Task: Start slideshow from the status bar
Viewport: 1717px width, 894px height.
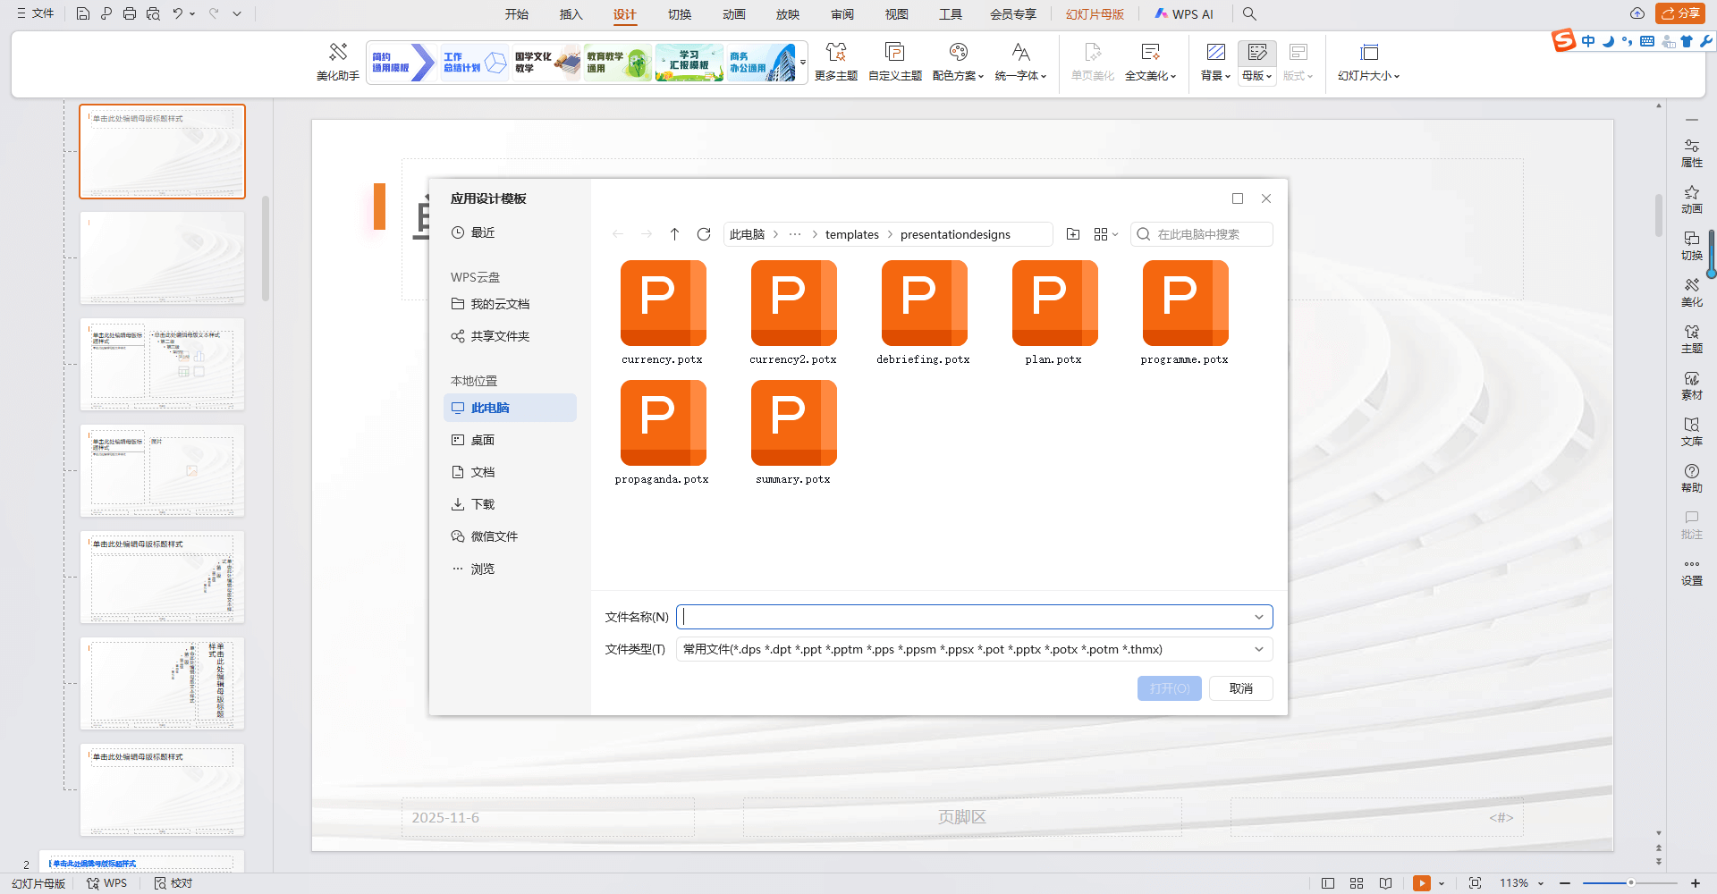Action: (x=1421, y=883)
